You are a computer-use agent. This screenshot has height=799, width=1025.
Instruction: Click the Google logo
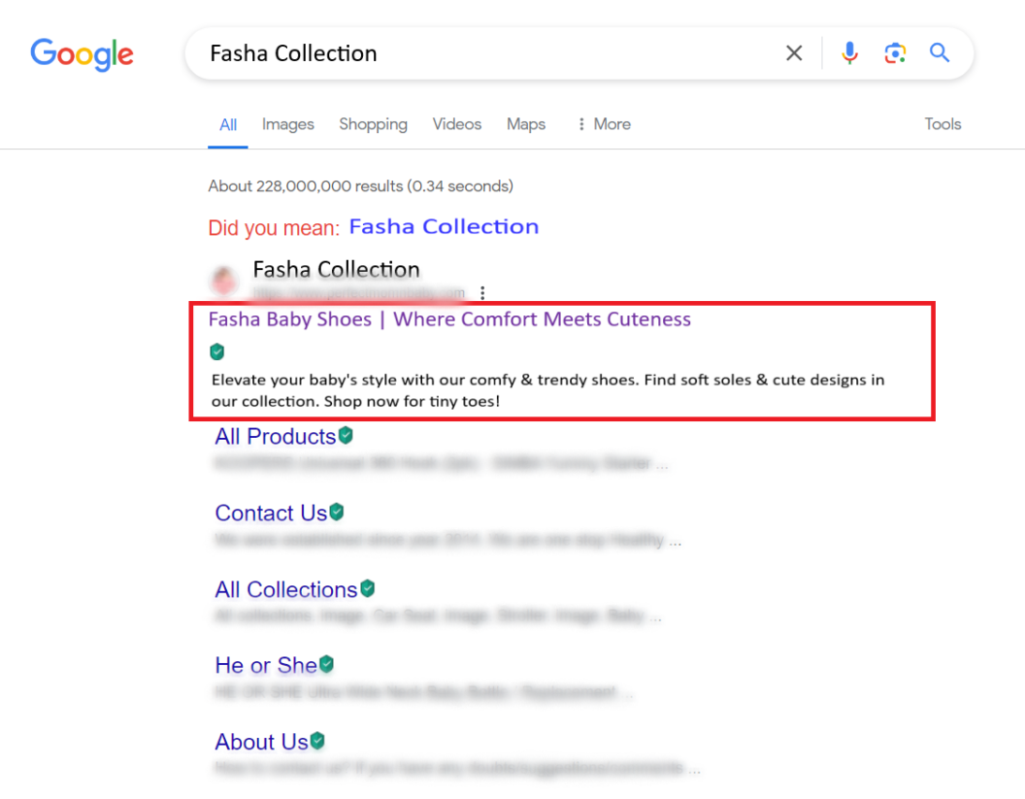pyautogui.click(x=82, y=53)
